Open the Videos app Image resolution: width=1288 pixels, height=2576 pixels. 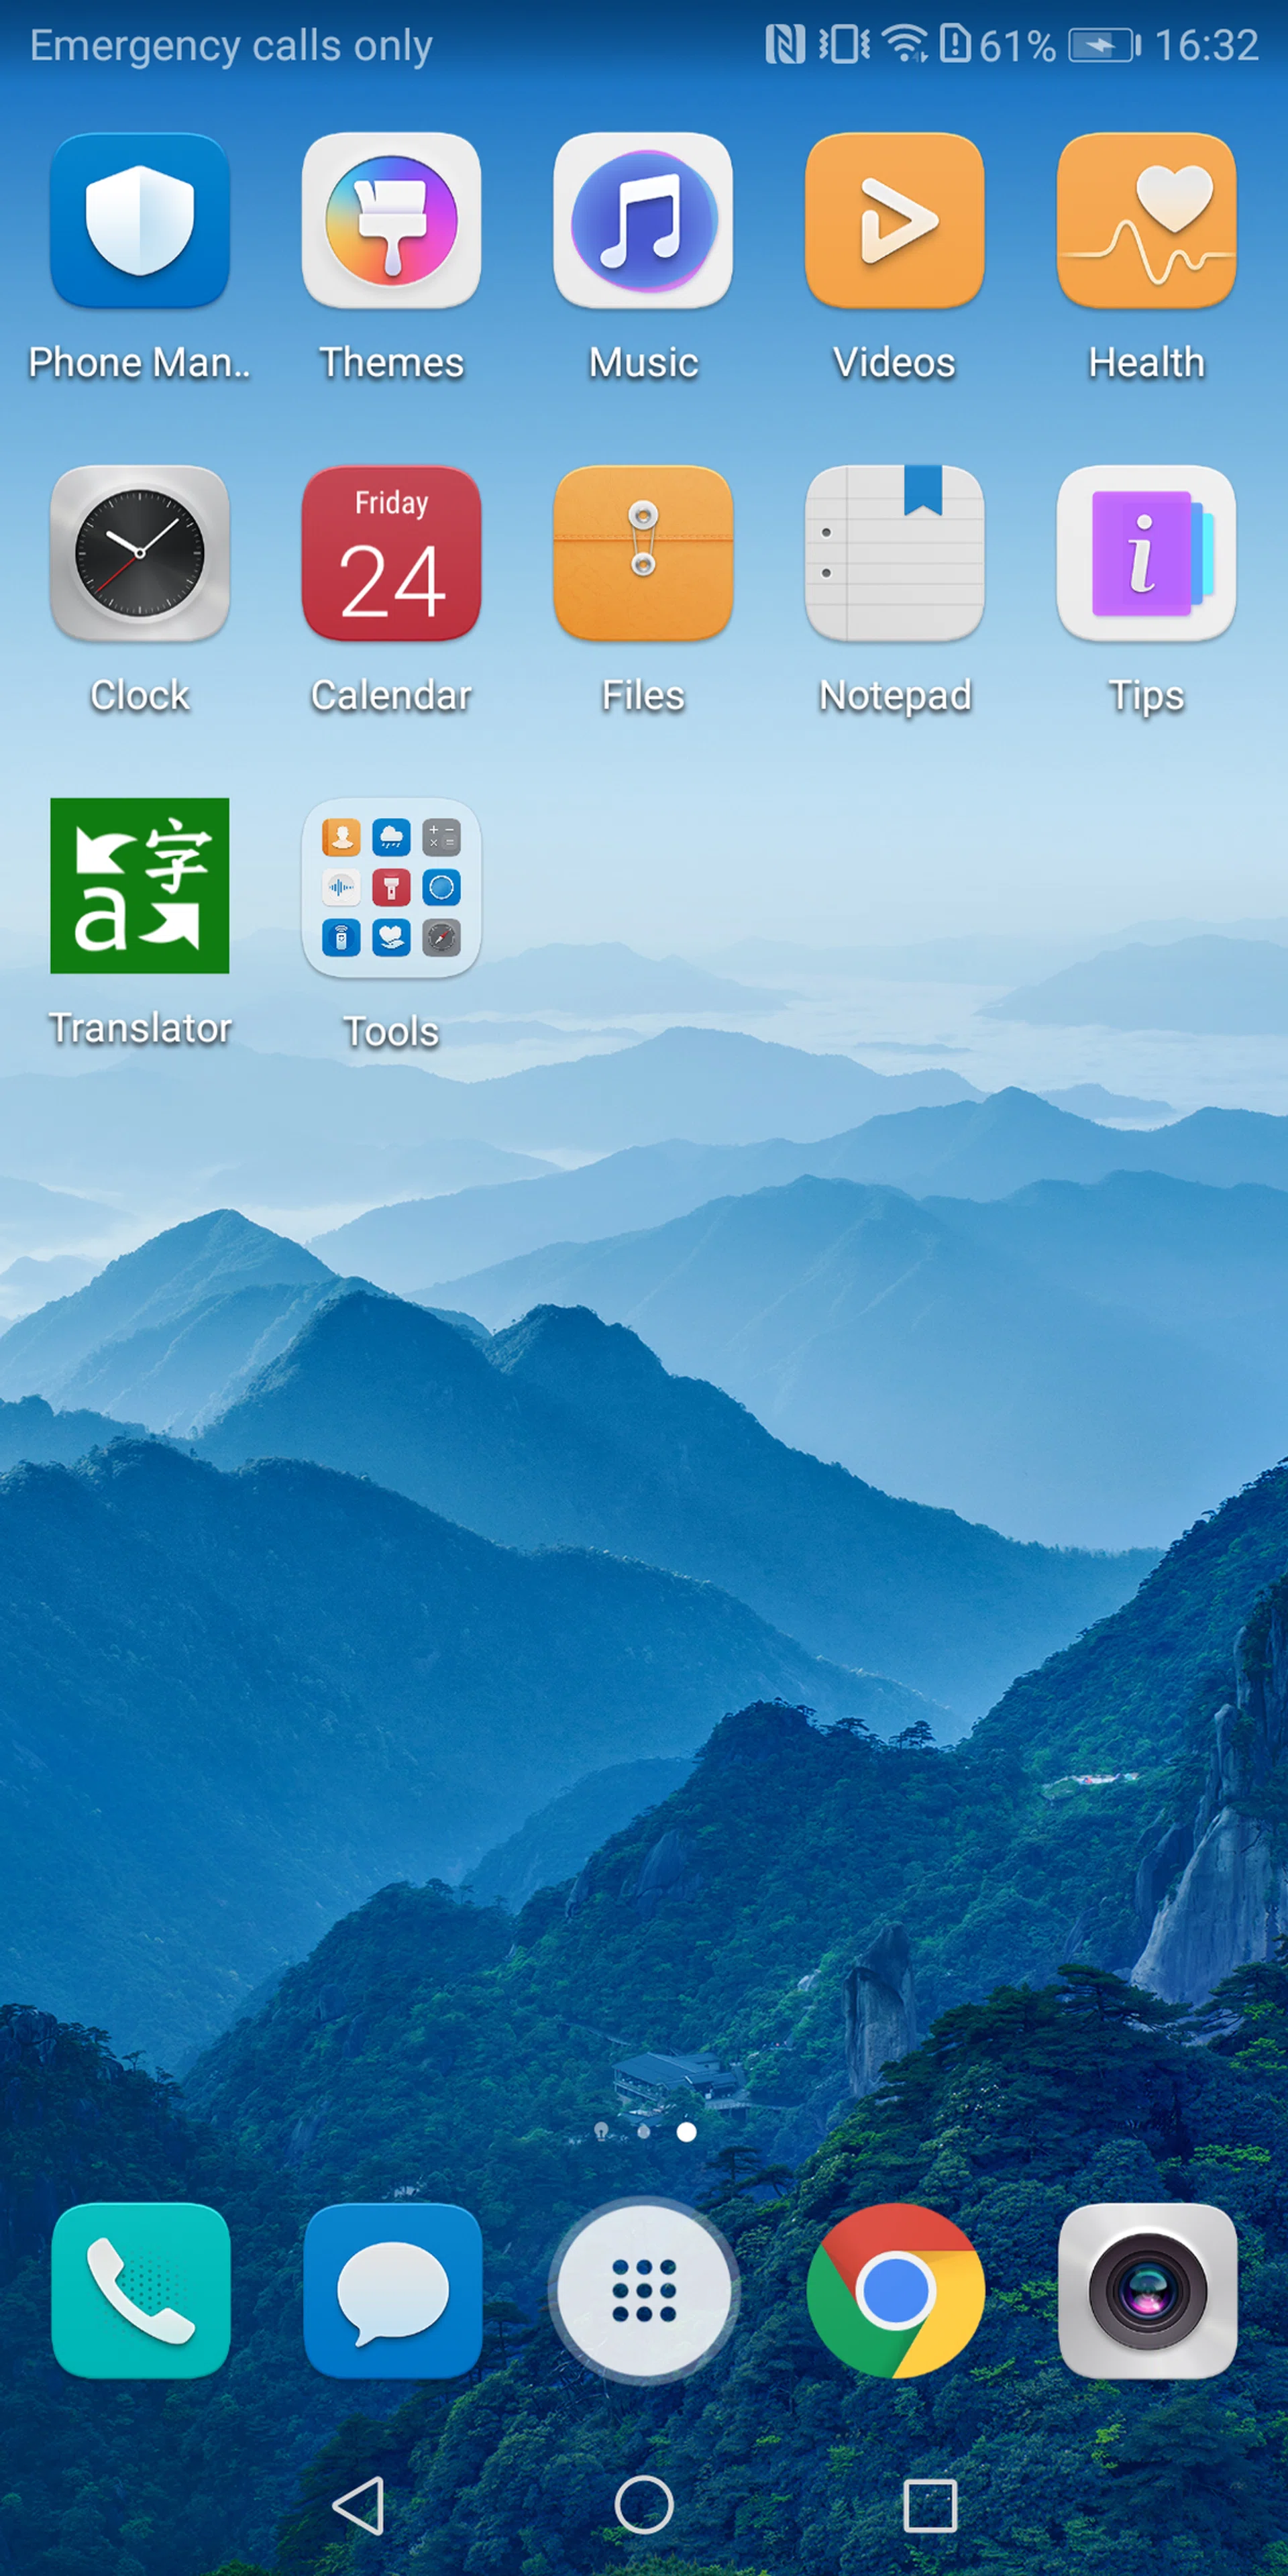[894, 221]
